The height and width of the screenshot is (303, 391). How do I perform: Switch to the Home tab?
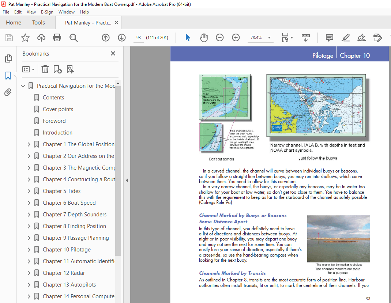14,22
